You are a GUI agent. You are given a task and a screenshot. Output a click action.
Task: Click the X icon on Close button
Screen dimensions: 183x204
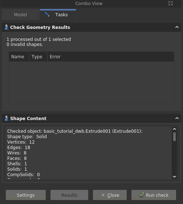click(103, 195)
